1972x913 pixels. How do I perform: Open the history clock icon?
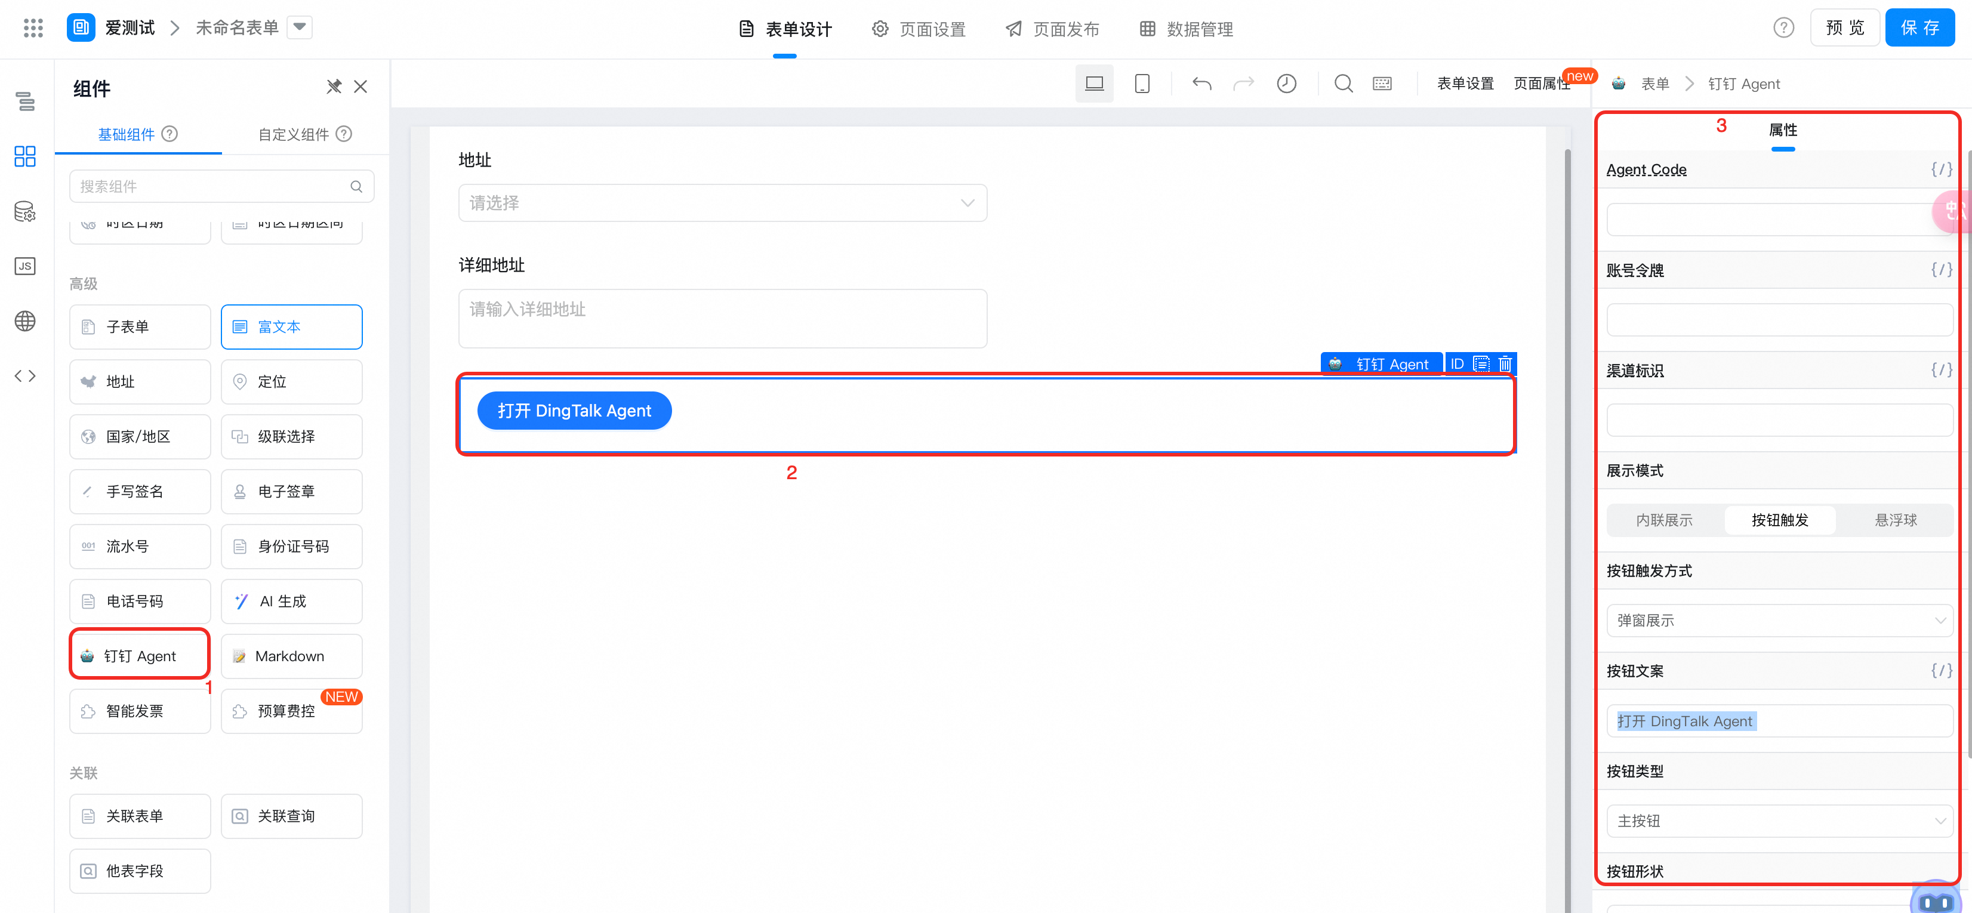pyautogui.click(x=1287, y=84)
